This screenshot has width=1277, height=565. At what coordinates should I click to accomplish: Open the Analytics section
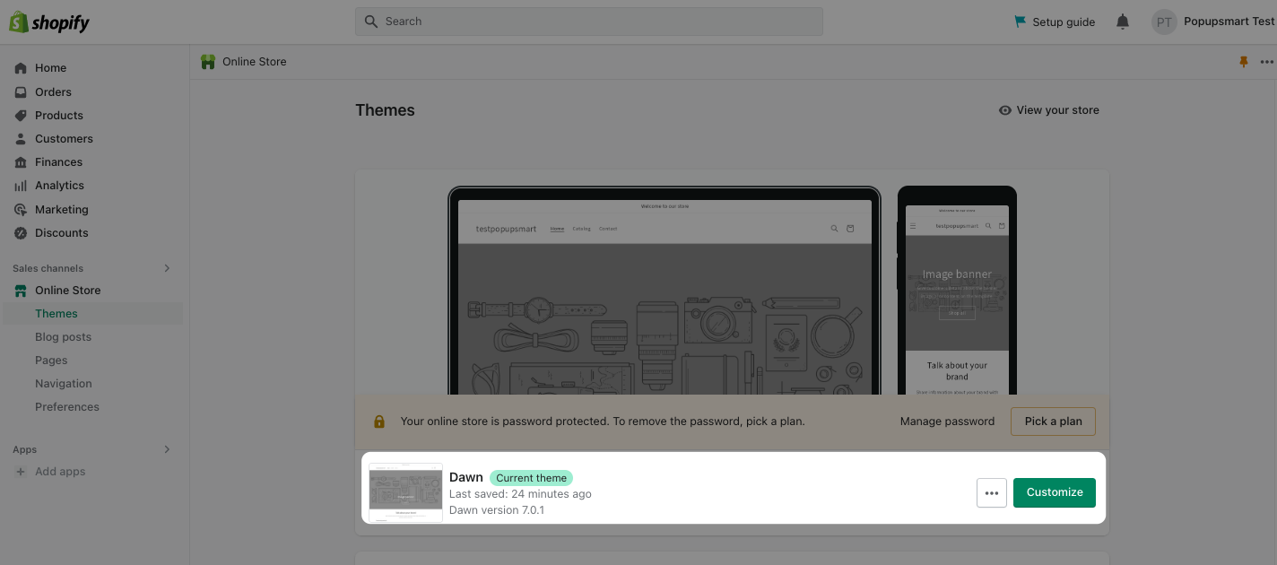60,185
